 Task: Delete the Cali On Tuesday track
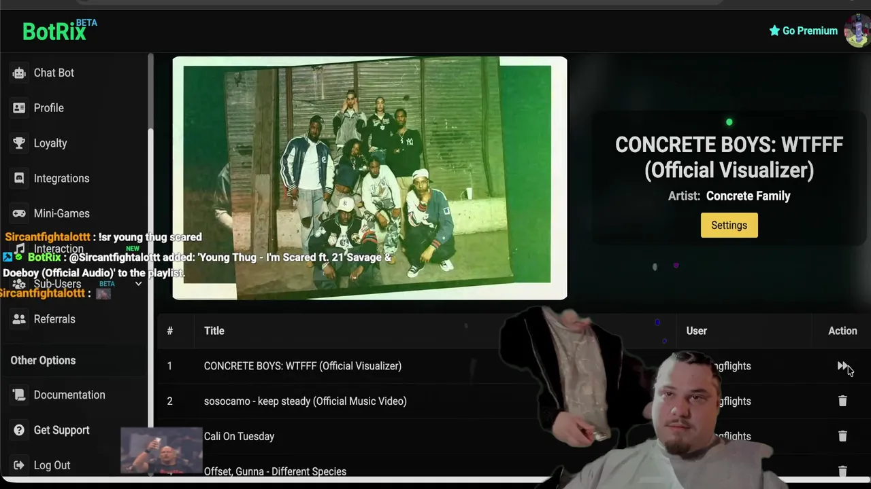point(842,436)
